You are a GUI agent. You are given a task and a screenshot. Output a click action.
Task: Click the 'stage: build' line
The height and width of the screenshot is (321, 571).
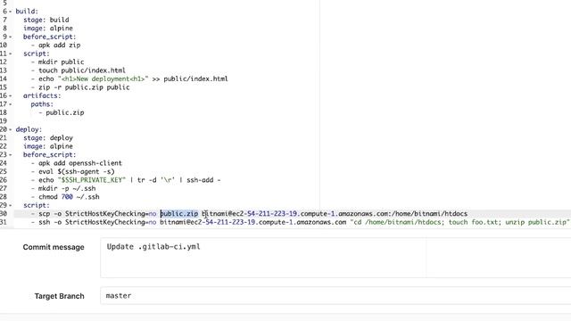[x=46, y=20]
